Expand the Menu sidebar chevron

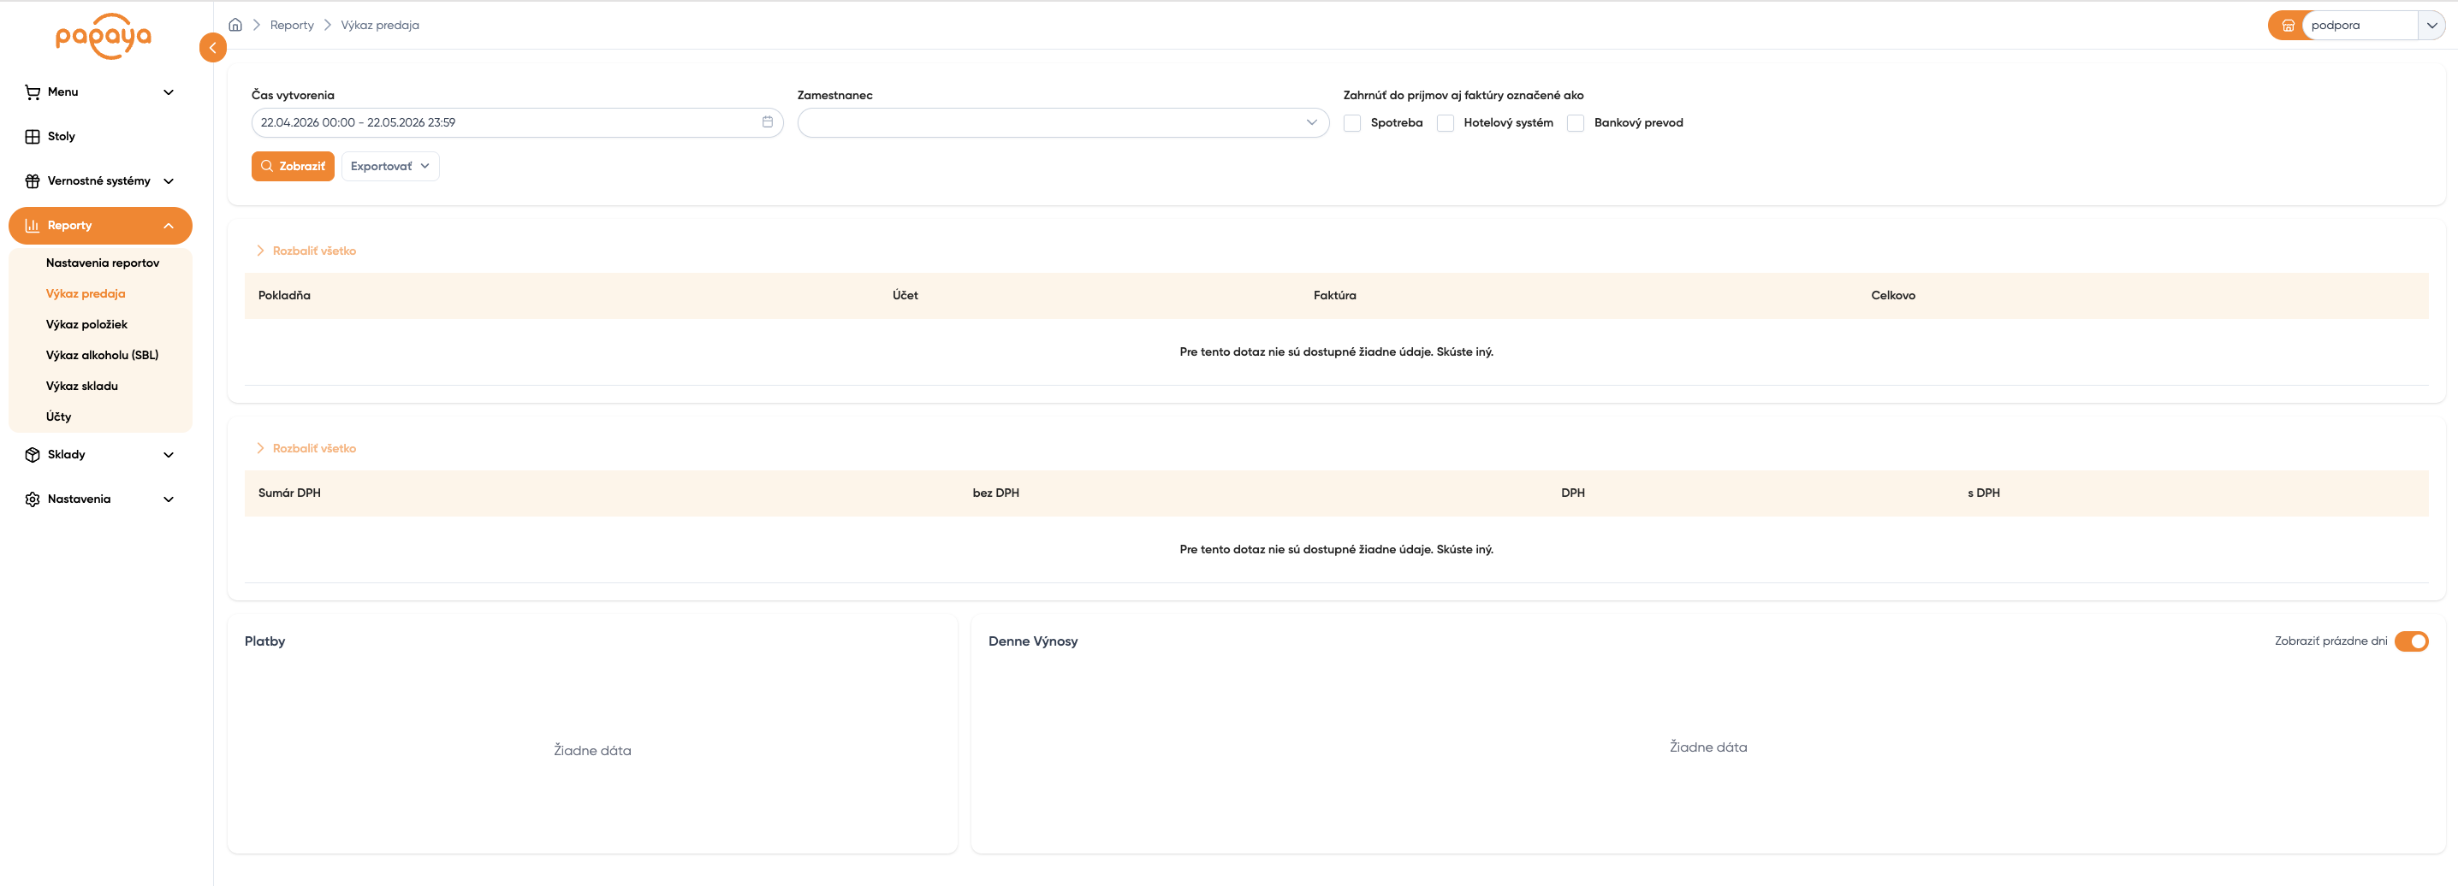tap(169, 92)
